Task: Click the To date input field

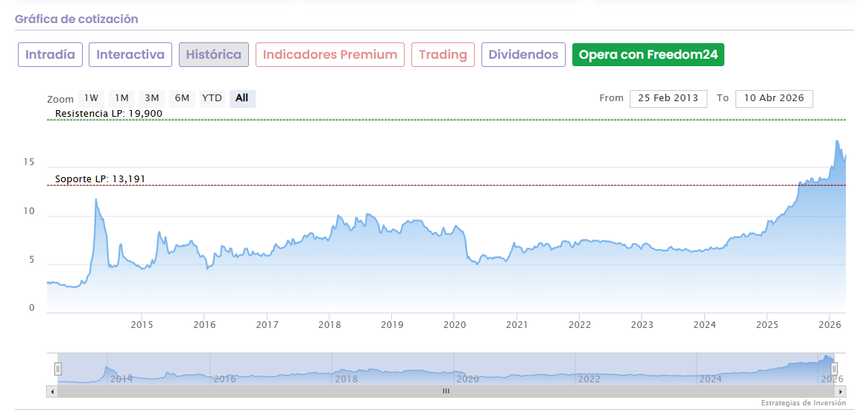Action: point(774,98)
